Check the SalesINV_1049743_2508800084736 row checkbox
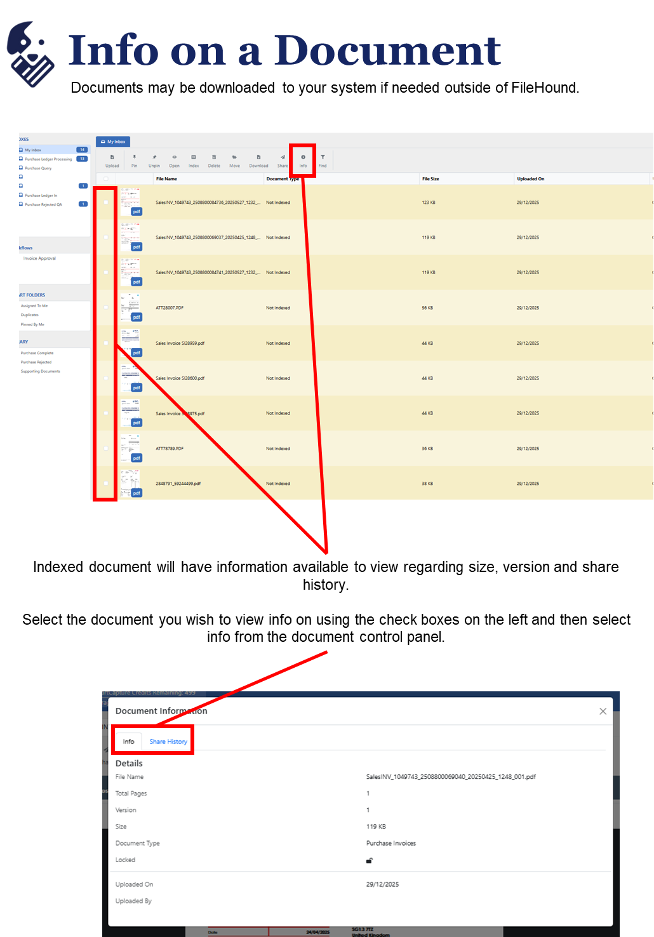The image size is (654, 937). [105, 203]
